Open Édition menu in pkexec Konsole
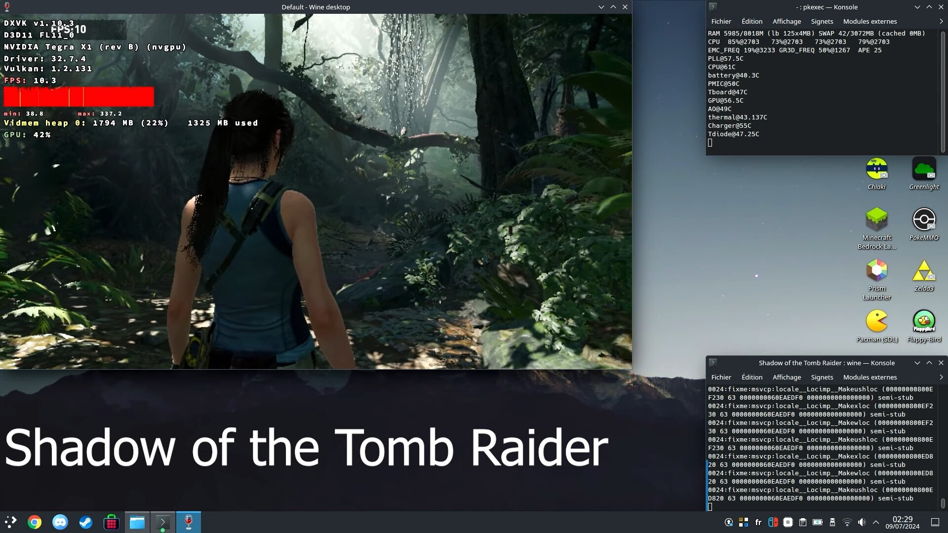 752,21
